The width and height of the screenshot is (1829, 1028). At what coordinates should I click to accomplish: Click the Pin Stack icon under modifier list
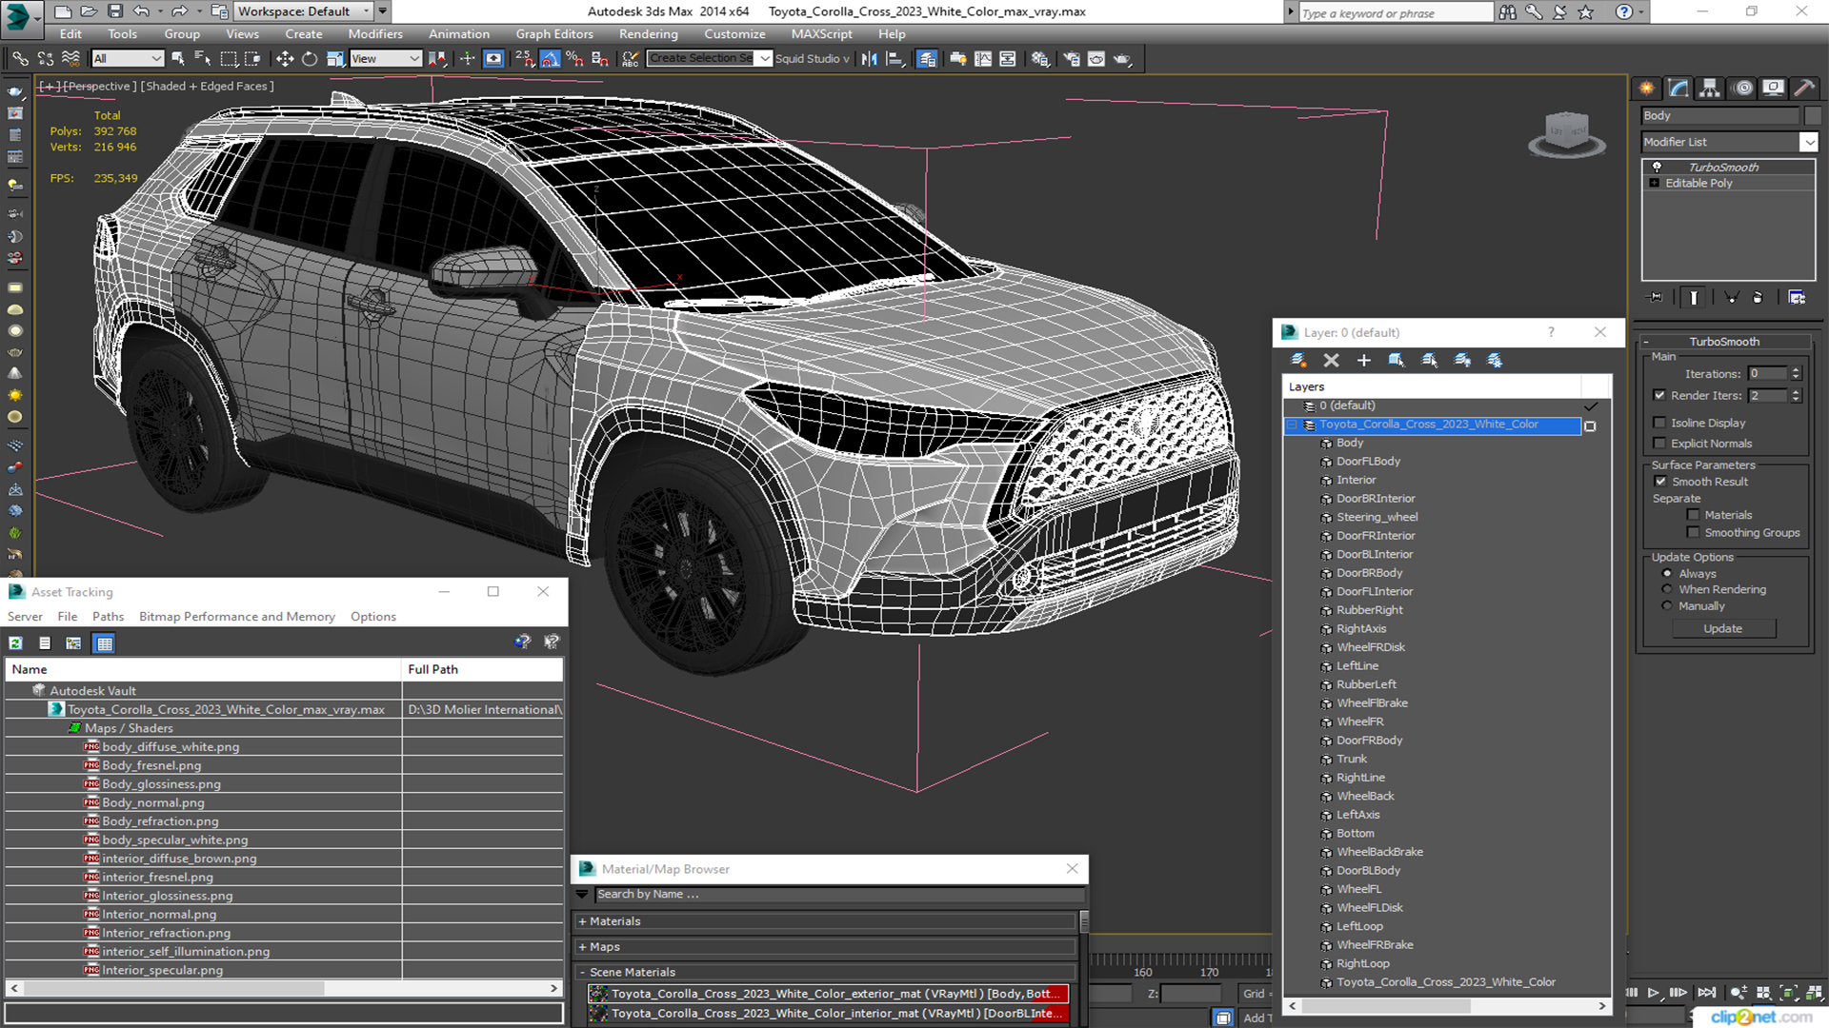pyautogui.click(x=1657, y=298)
